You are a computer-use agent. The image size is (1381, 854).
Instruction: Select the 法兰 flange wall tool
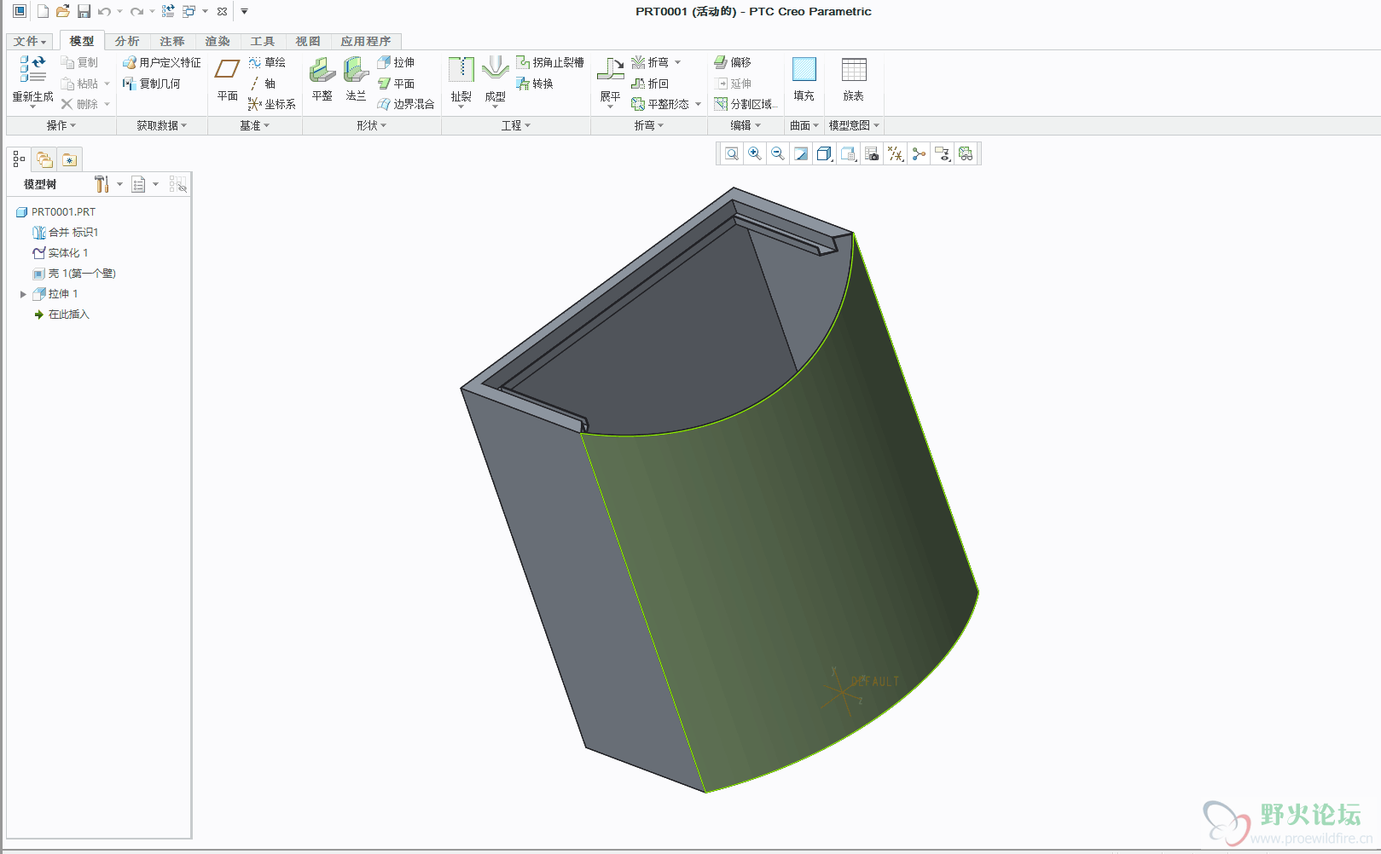356,79
